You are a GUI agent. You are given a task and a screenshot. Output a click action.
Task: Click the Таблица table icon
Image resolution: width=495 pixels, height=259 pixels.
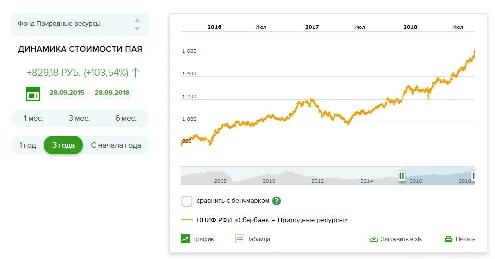click(x=240, y=239)
